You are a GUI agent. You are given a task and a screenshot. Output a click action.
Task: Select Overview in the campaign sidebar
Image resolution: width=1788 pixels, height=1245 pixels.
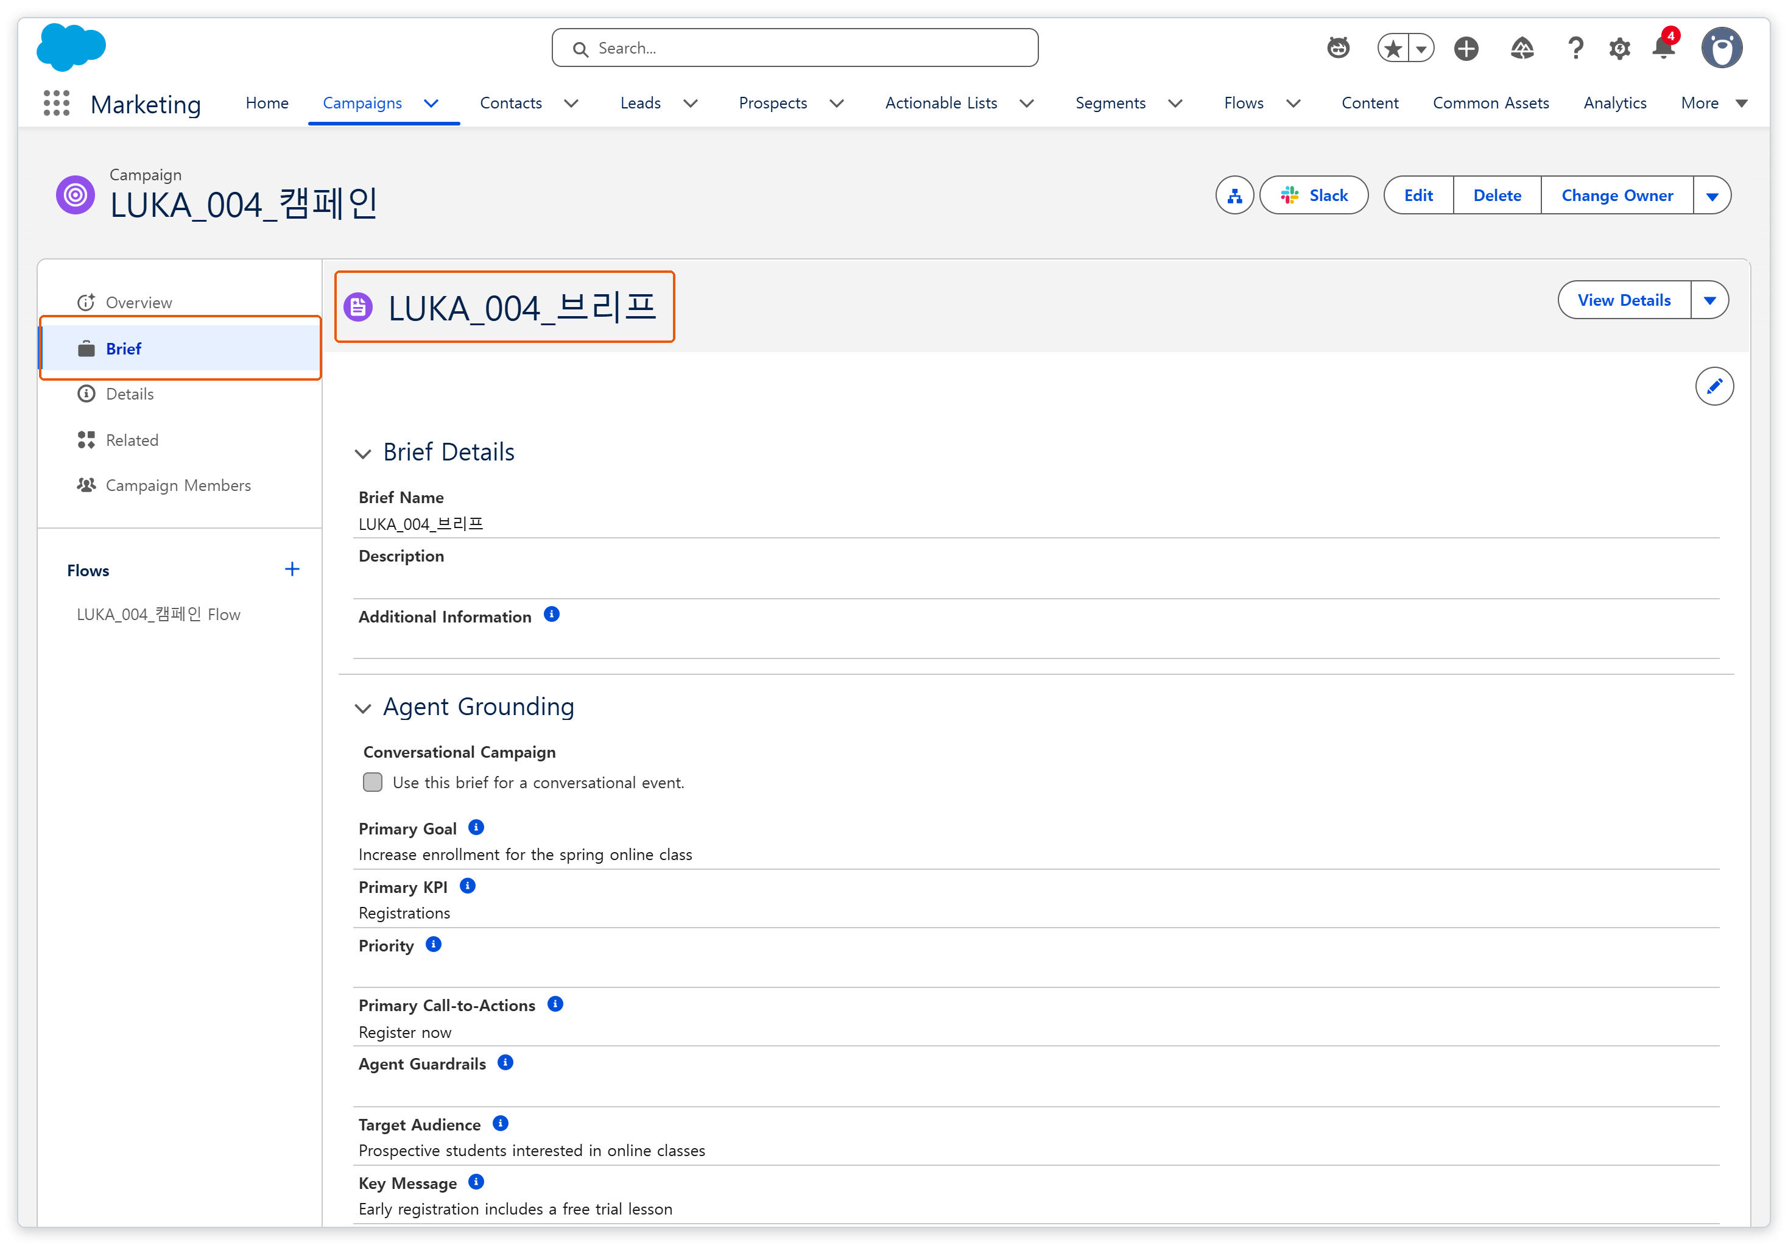click(x=180, y=302)
